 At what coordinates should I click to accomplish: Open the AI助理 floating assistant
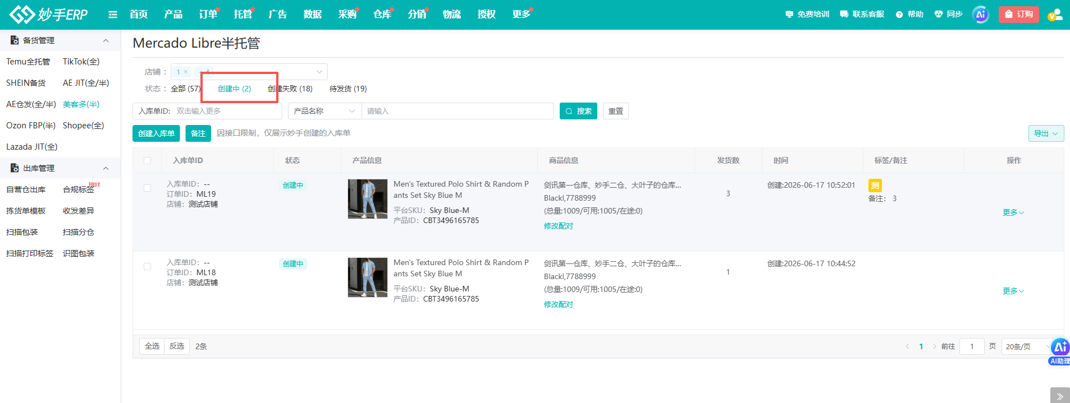(1060, 351)
